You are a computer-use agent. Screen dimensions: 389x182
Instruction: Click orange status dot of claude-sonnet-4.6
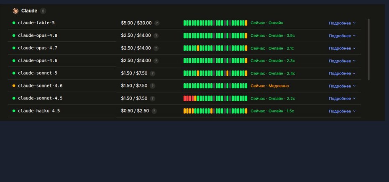pyautogui.click(x=14, y=86)
